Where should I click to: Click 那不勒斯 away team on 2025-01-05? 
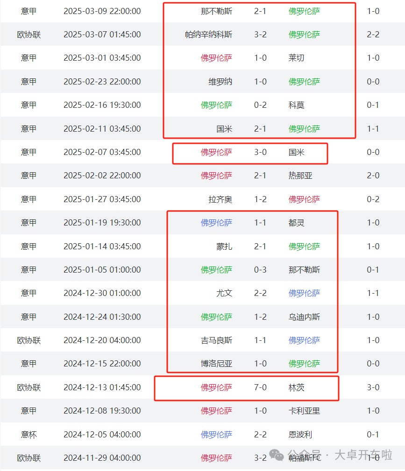[x=304, y=270]
